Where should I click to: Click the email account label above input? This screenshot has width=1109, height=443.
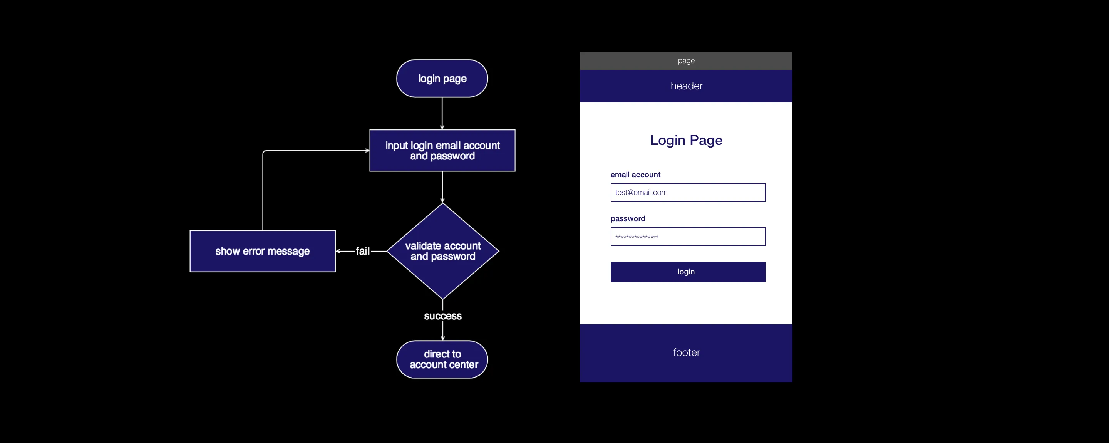632,175
